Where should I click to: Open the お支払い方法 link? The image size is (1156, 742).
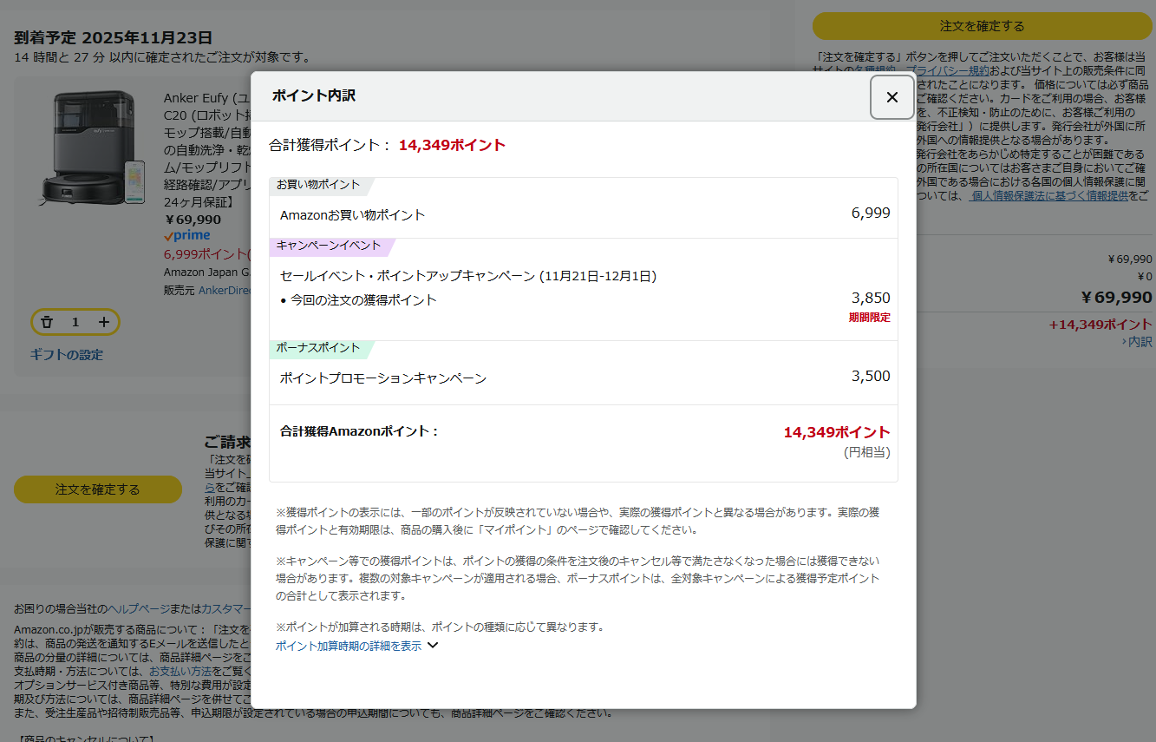point(180,671)
